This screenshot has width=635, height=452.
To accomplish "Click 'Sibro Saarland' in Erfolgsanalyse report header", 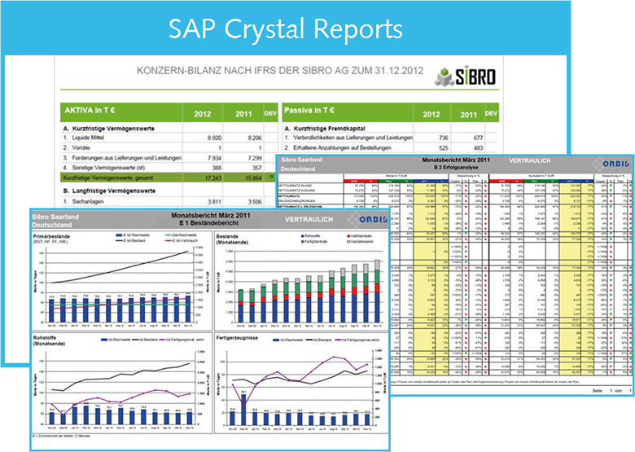I will click(x=301, y=160).
